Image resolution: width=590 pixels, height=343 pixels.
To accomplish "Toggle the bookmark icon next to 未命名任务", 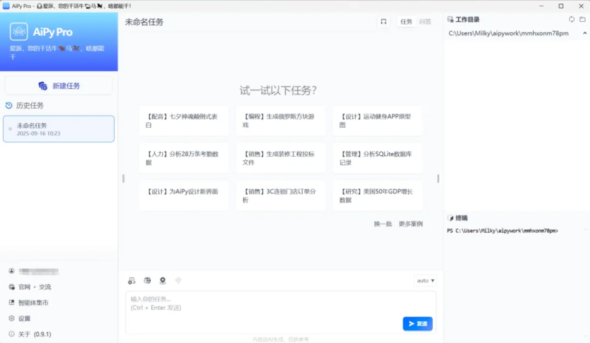I will (383, 21).
